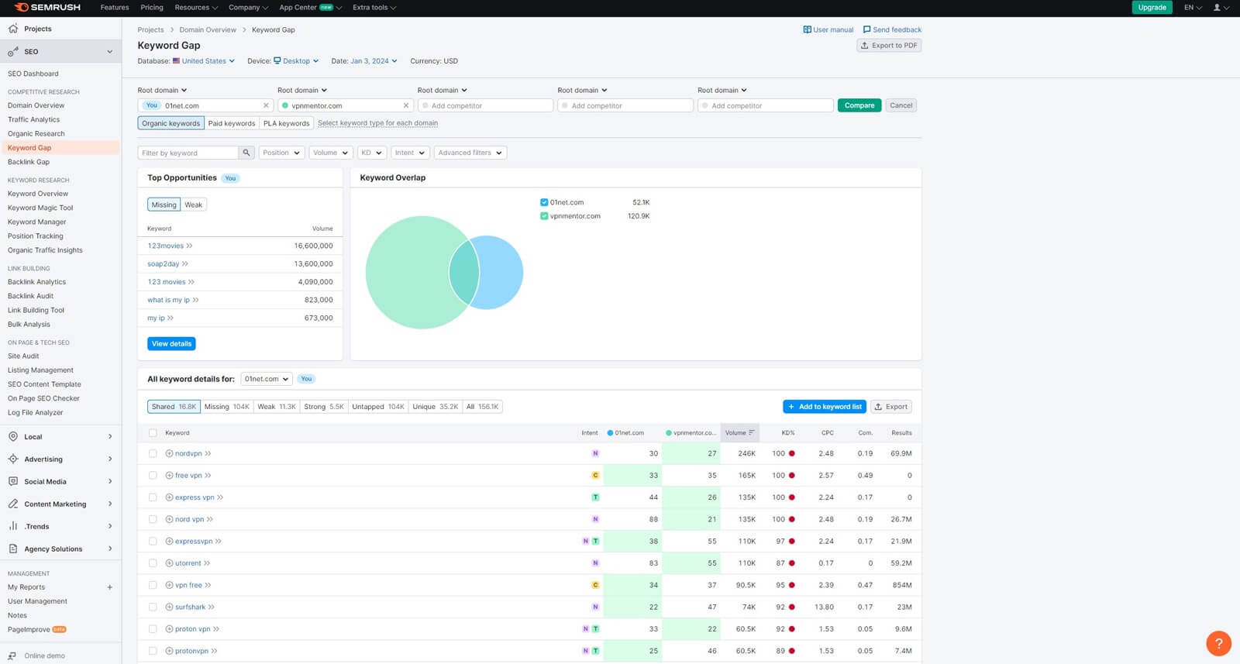The image size is (1240, 664).
Task: Open the Agency Solutions icon
Action: 13,549
